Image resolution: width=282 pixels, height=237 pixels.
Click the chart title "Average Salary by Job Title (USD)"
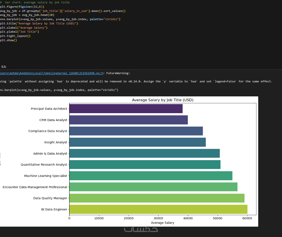tap(162, 100)
